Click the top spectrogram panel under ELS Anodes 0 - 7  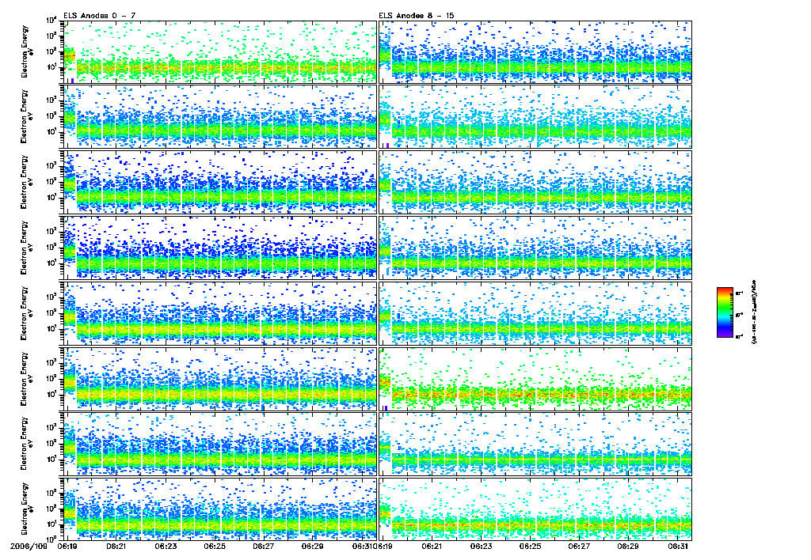point(219,51)
